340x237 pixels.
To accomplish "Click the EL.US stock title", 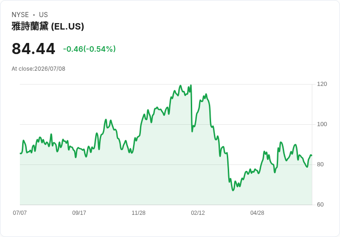I will pos(48,26).
